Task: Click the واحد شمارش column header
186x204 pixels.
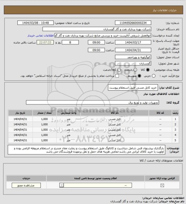Action: click(69, 113)
